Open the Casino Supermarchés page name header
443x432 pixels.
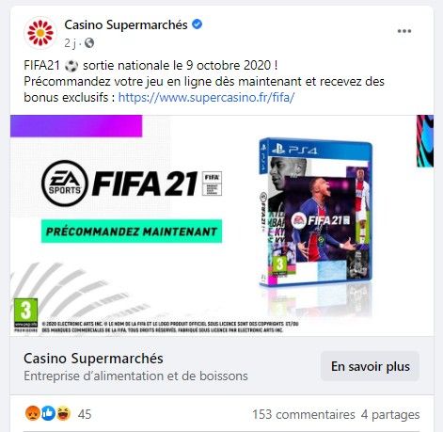[126, 24]
